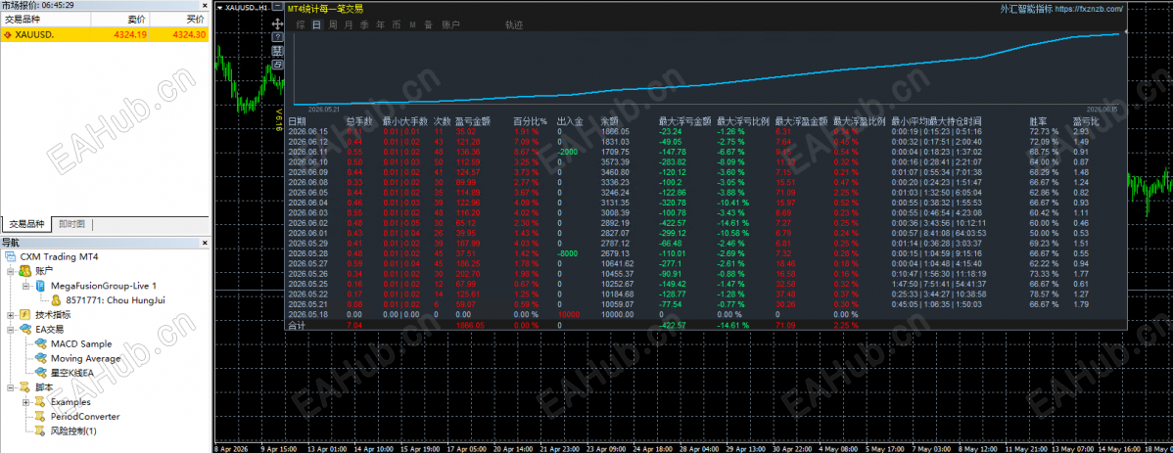The image size is (1173, 453).
Task: Open the 外汇智能指标 fxznzb.com link
Action: (x=1061, y=8)
